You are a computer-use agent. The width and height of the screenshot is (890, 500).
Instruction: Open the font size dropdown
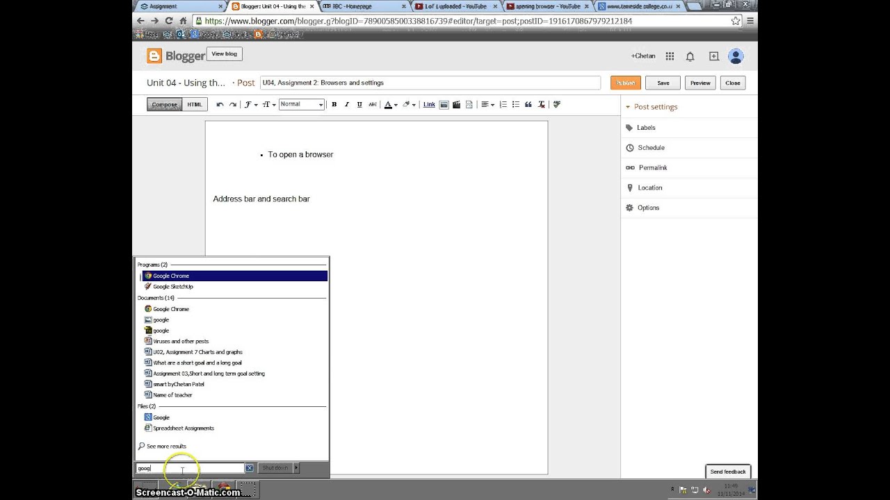(268, 105)
